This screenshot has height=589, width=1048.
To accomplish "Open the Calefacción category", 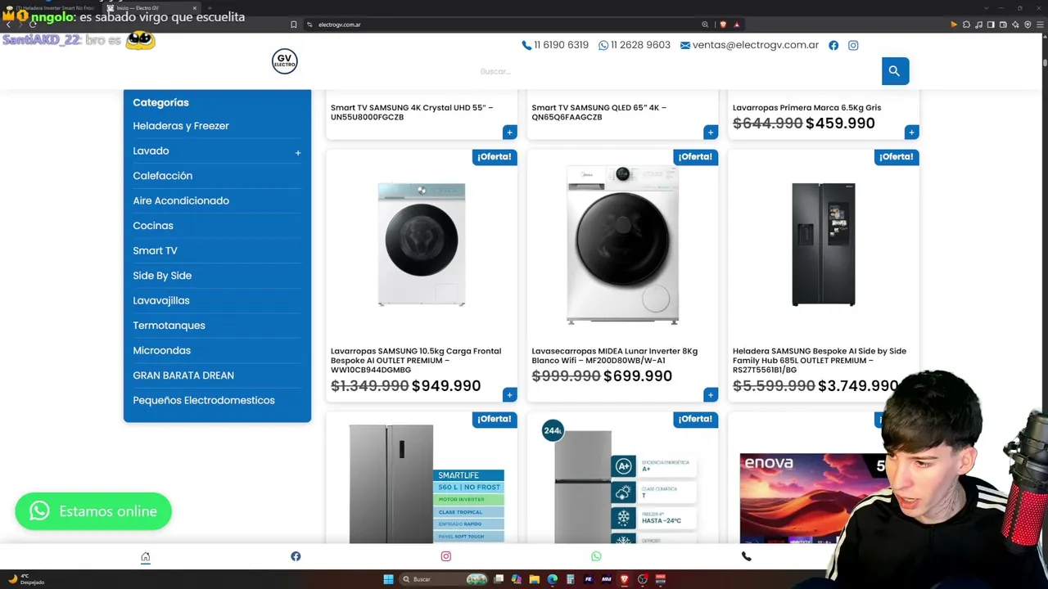I will (163, 176).
